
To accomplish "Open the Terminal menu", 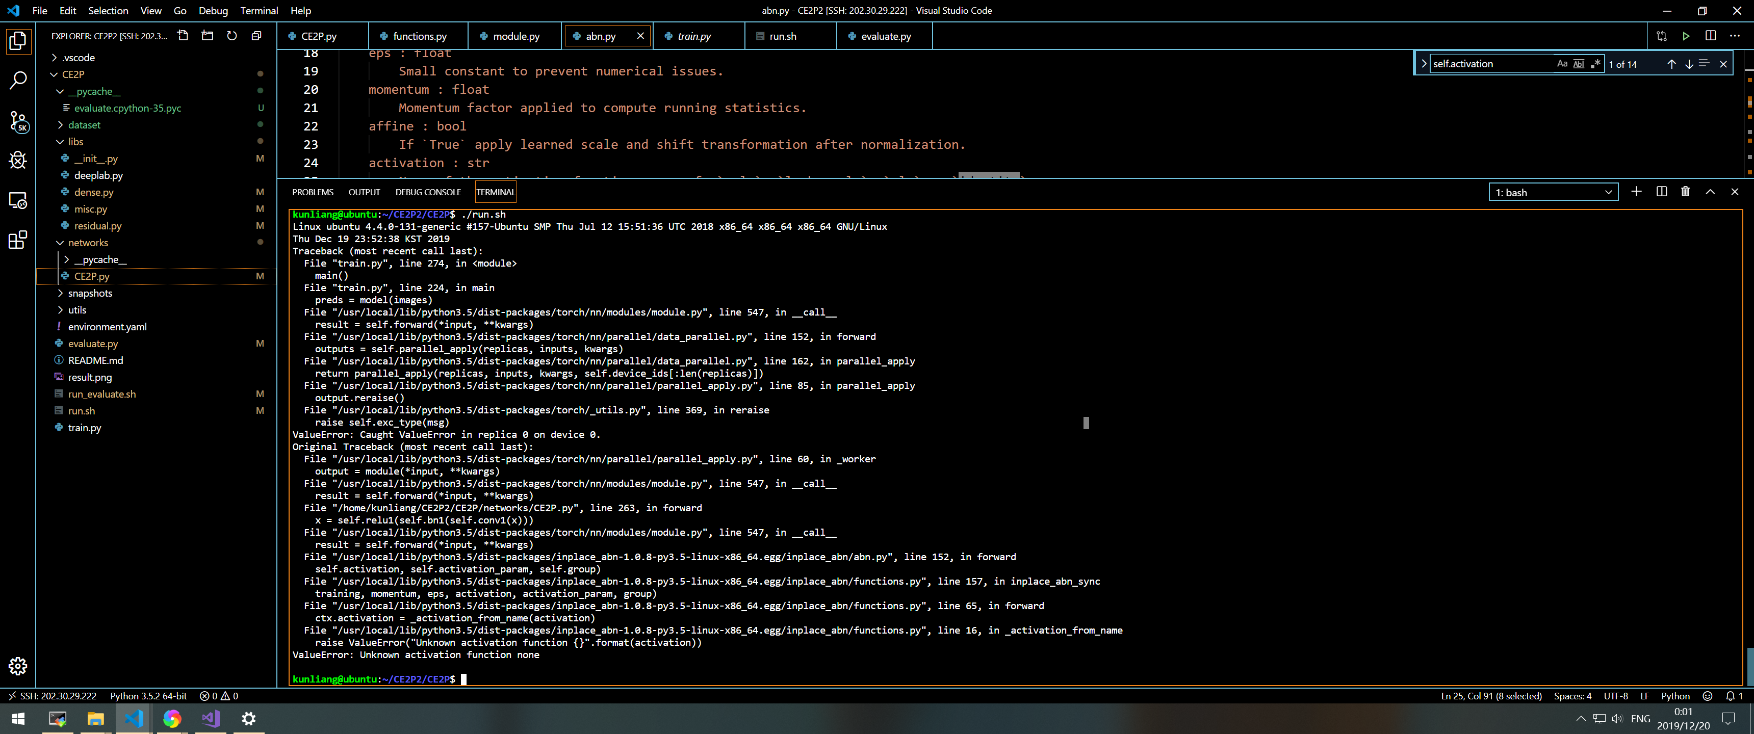I will (x=259, y=11).
